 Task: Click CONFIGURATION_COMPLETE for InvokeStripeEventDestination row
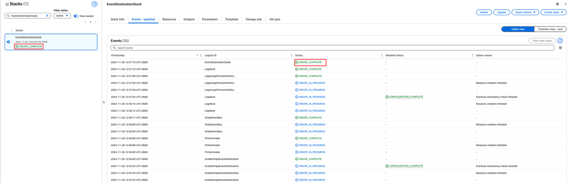404,166
